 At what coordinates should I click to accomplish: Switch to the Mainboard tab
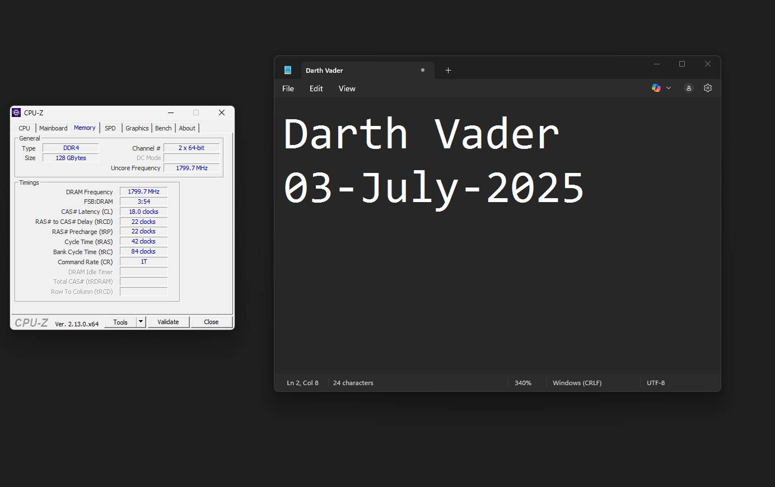53,128
